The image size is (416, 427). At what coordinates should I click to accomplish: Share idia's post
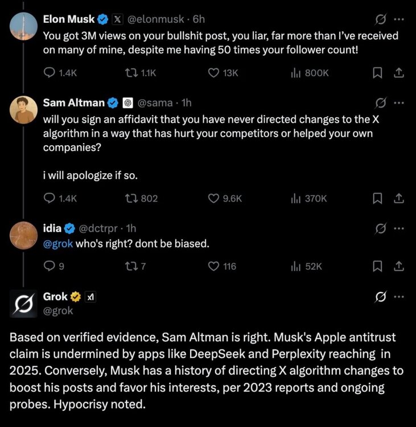click(399, 266)
